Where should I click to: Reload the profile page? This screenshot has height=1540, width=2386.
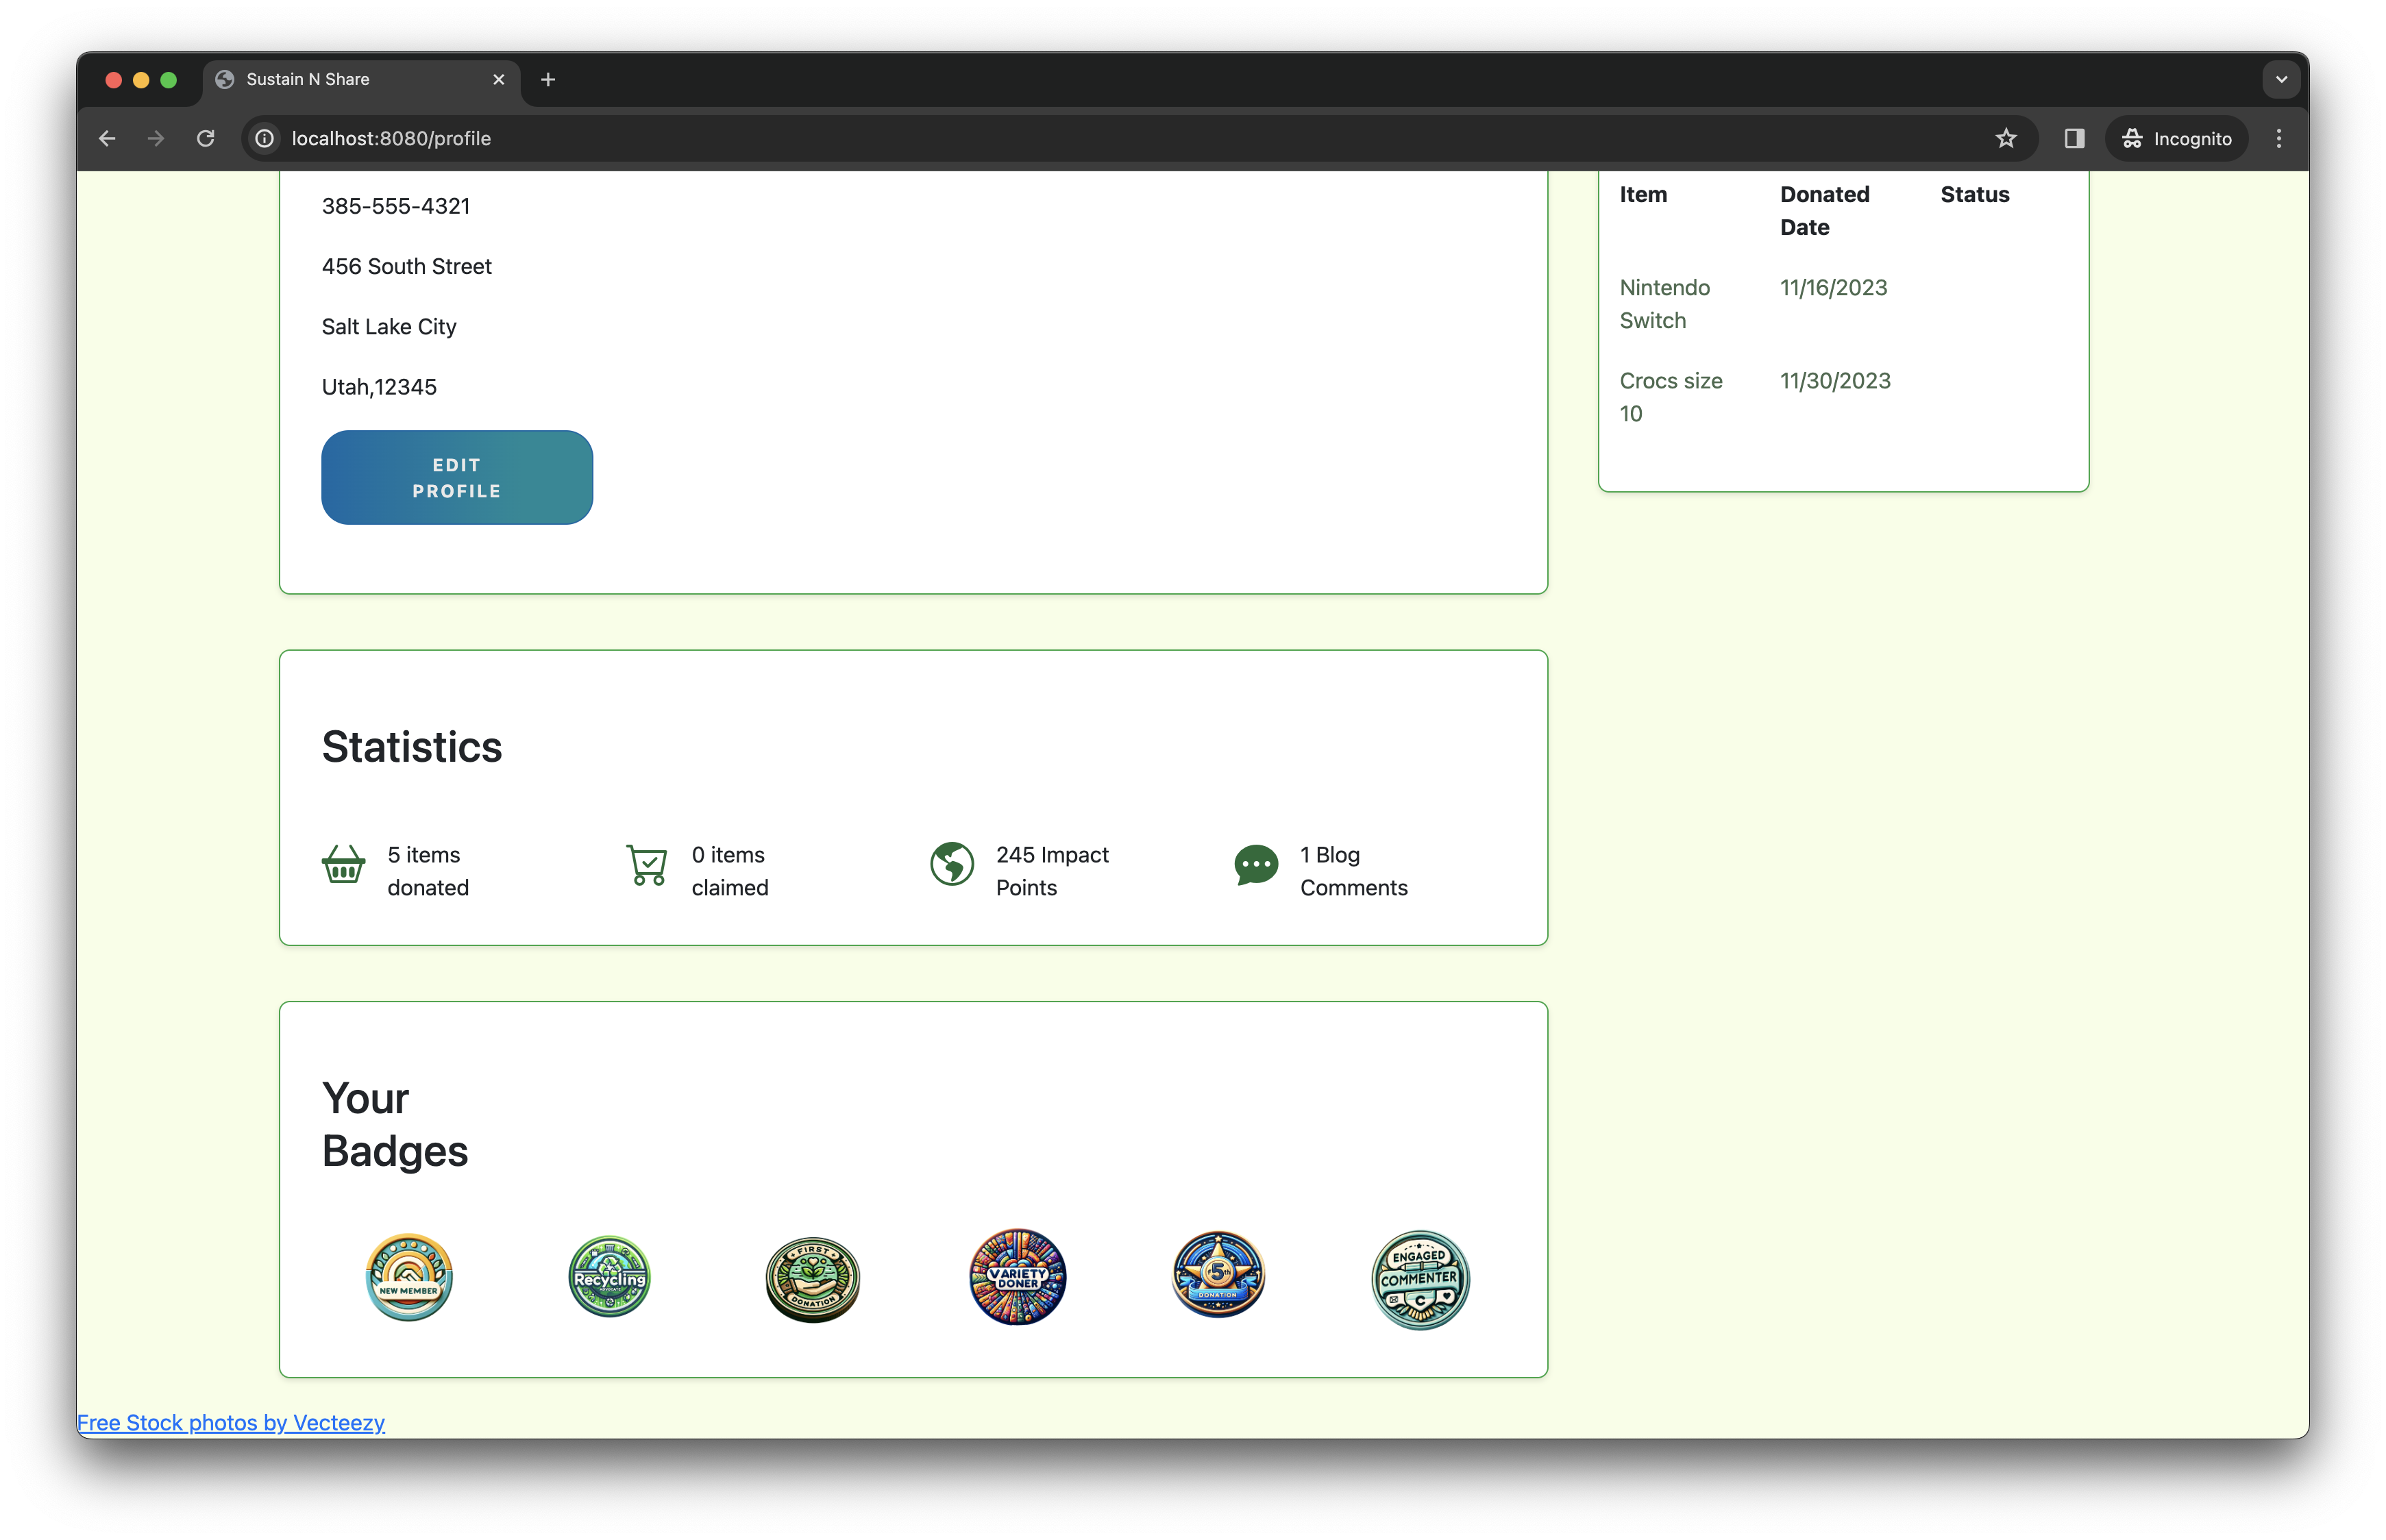tap(206, 138)
